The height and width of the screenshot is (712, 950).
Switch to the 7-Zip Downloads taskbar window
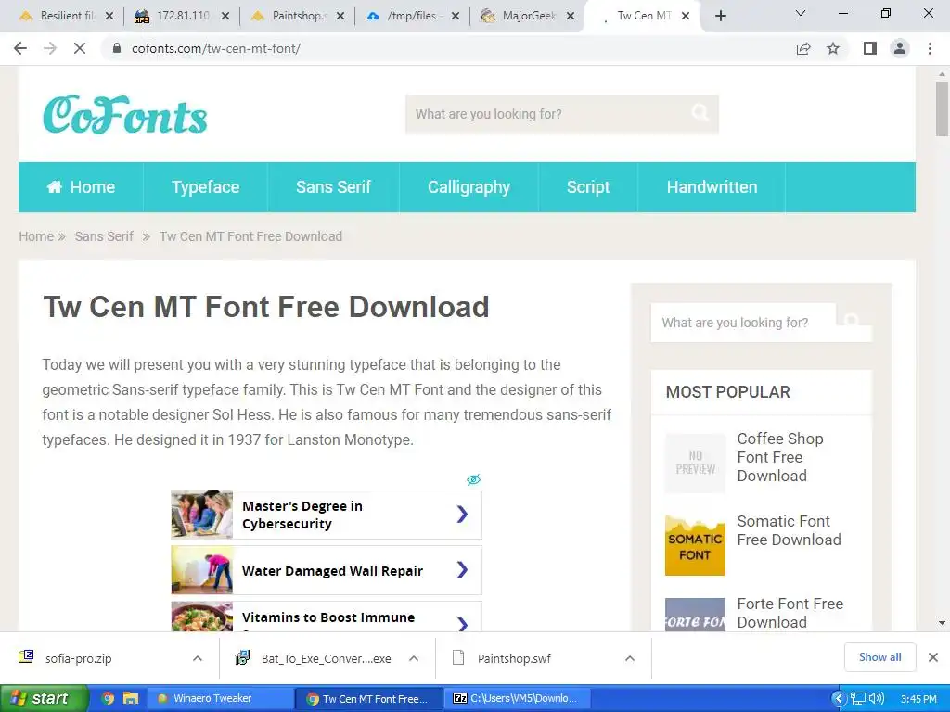pos(518,699)
